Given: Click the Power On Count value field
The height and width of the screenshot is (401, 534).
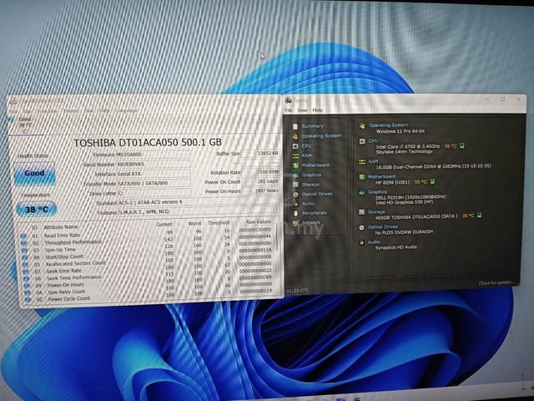Looking at the screenshot, I should point(260,181).
